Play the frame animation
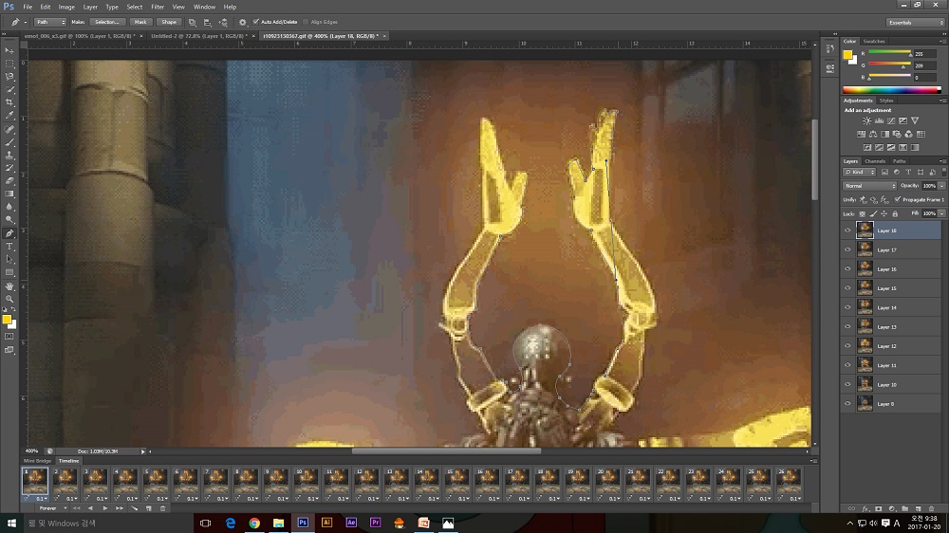 [x=104, y=508]
